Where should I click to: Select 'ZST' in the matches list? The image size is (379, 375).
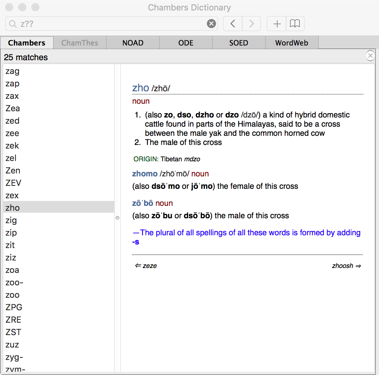click(x=59, y=332)
